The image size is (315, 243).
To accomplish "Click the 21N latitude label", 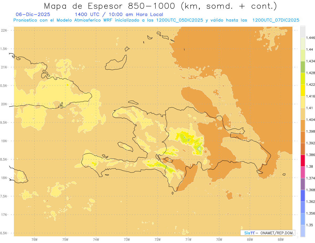I will coord(4,67).
